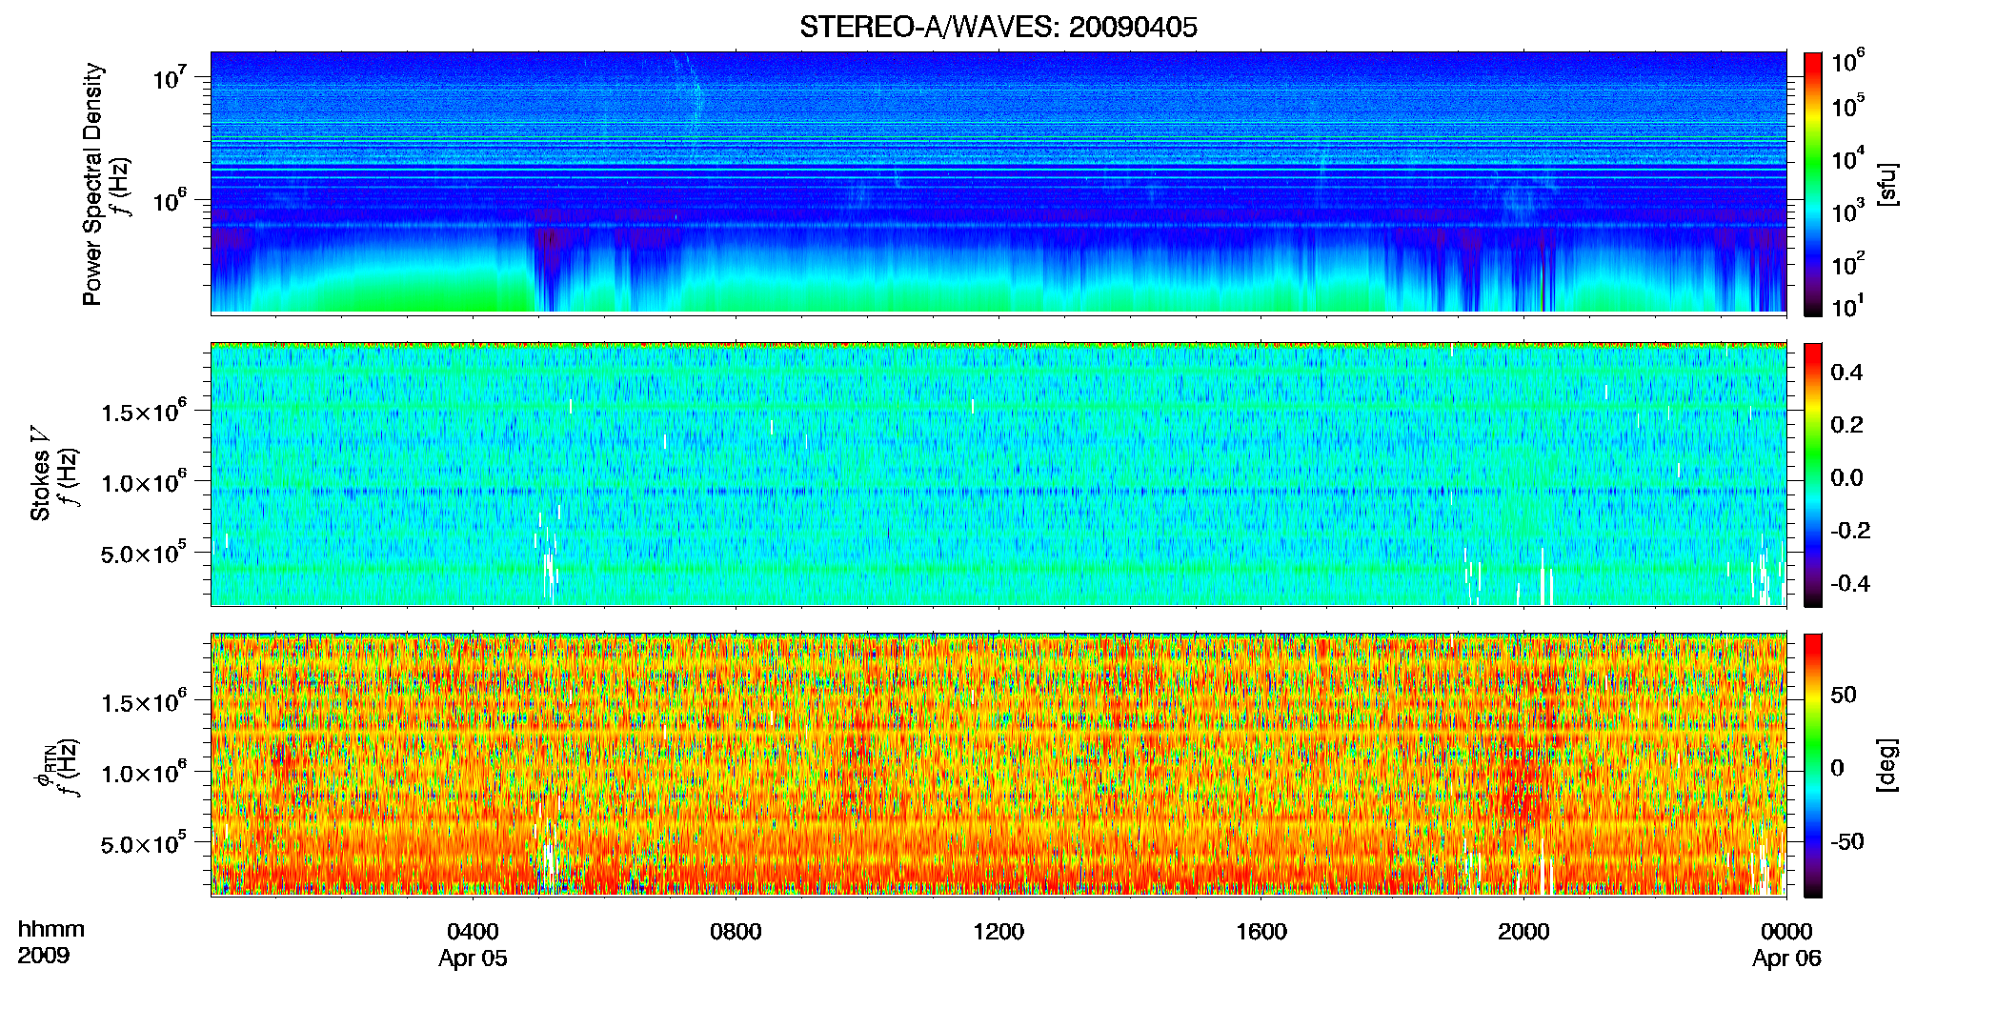Click the Stokes V color bar
The image size is (1997, 1029).
coord(1813,474)
